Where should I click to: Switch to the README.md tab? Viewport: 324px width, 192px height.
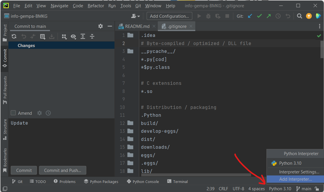pos(136,26)
